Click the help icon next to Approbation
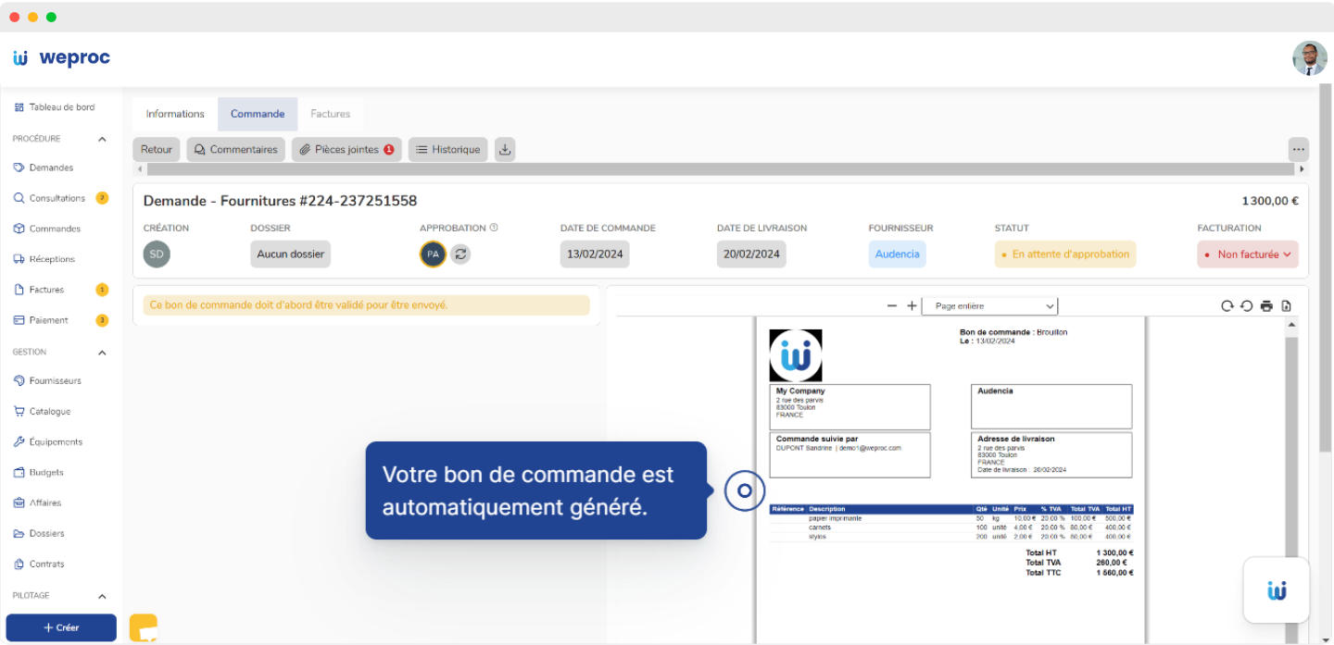This screenshot has width=1334, height=645. [x=494, y=228]
